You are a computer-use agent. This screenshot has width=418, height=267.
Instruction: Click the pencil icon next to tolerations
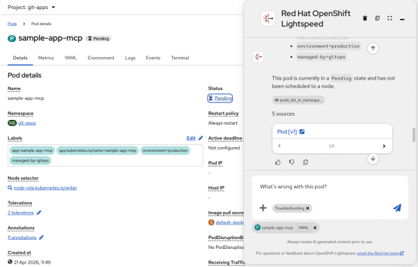(x=39, y=213)
